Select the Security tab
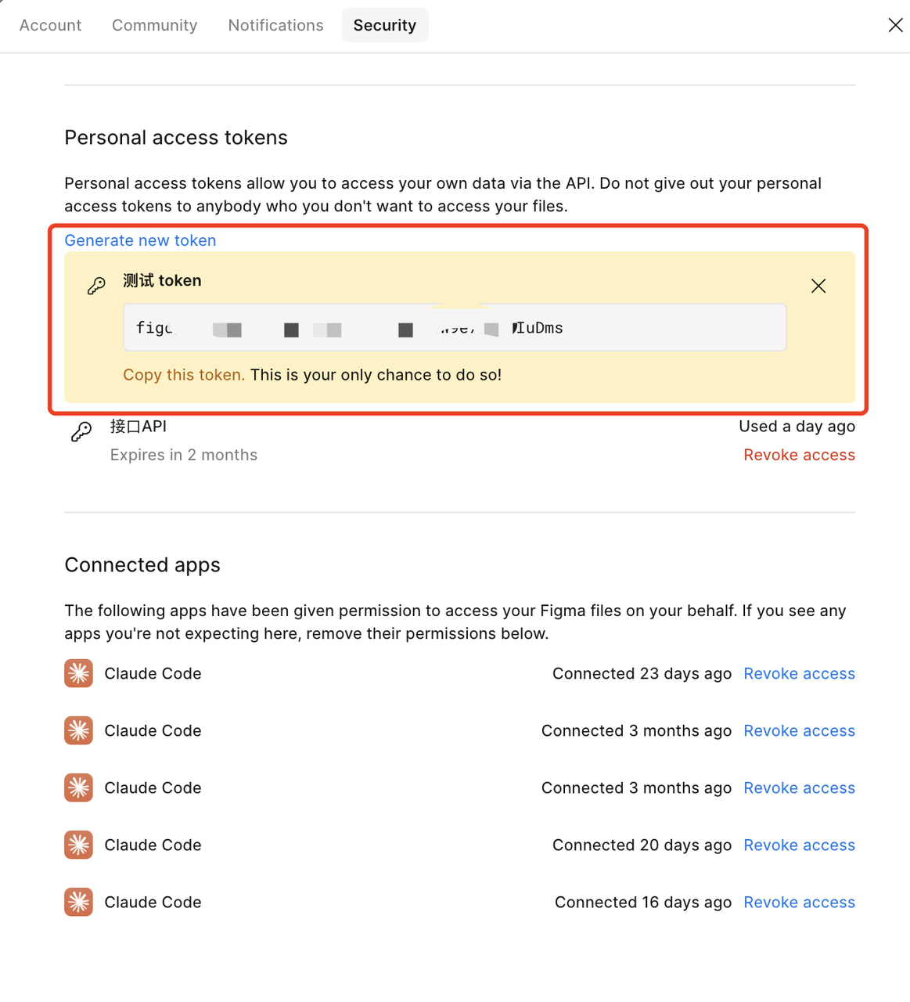910x1002 pixels. pos(385,25)
